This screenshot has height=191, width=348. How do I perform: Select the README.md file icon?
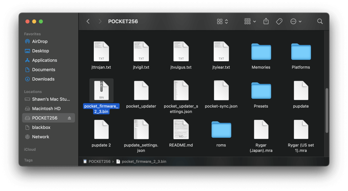pyautogui.click(x=181, y=129)
